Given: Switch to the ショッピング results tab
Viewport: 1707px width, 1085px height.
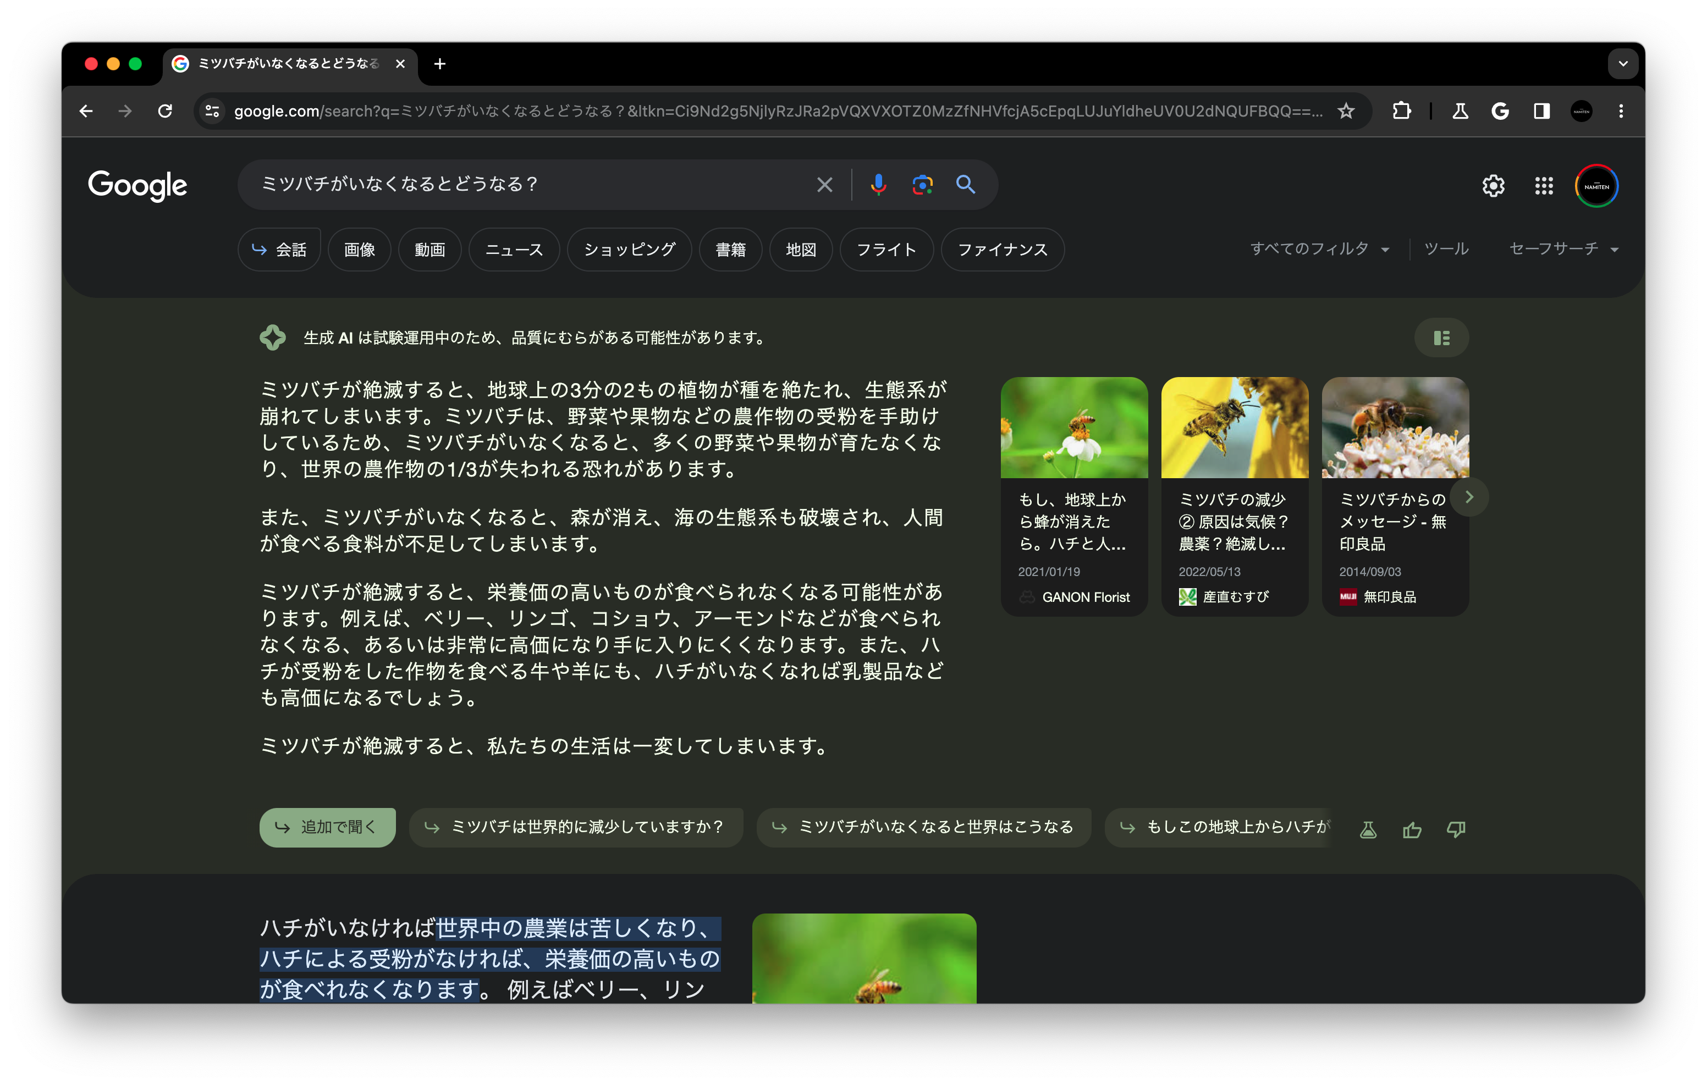Looking at the screenshot, I should (630, 250).
